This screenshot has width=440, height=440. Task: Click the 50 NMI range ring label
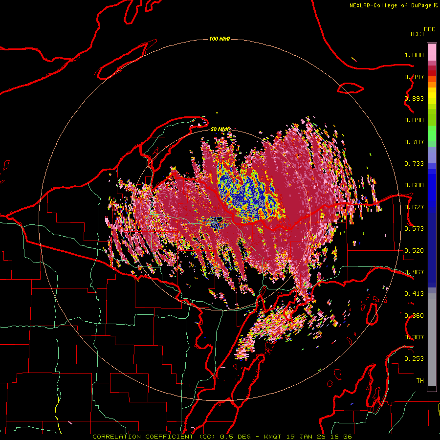tap(220, 130)
